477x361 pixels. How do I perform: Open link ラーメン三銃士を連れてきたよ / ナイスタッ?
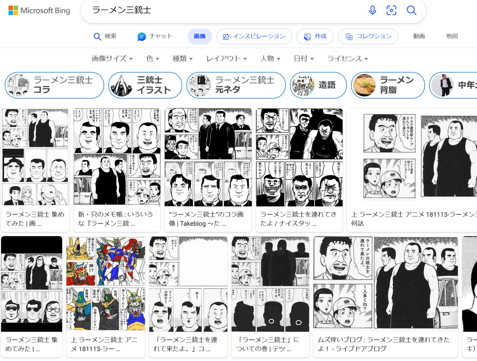[298, 219]
